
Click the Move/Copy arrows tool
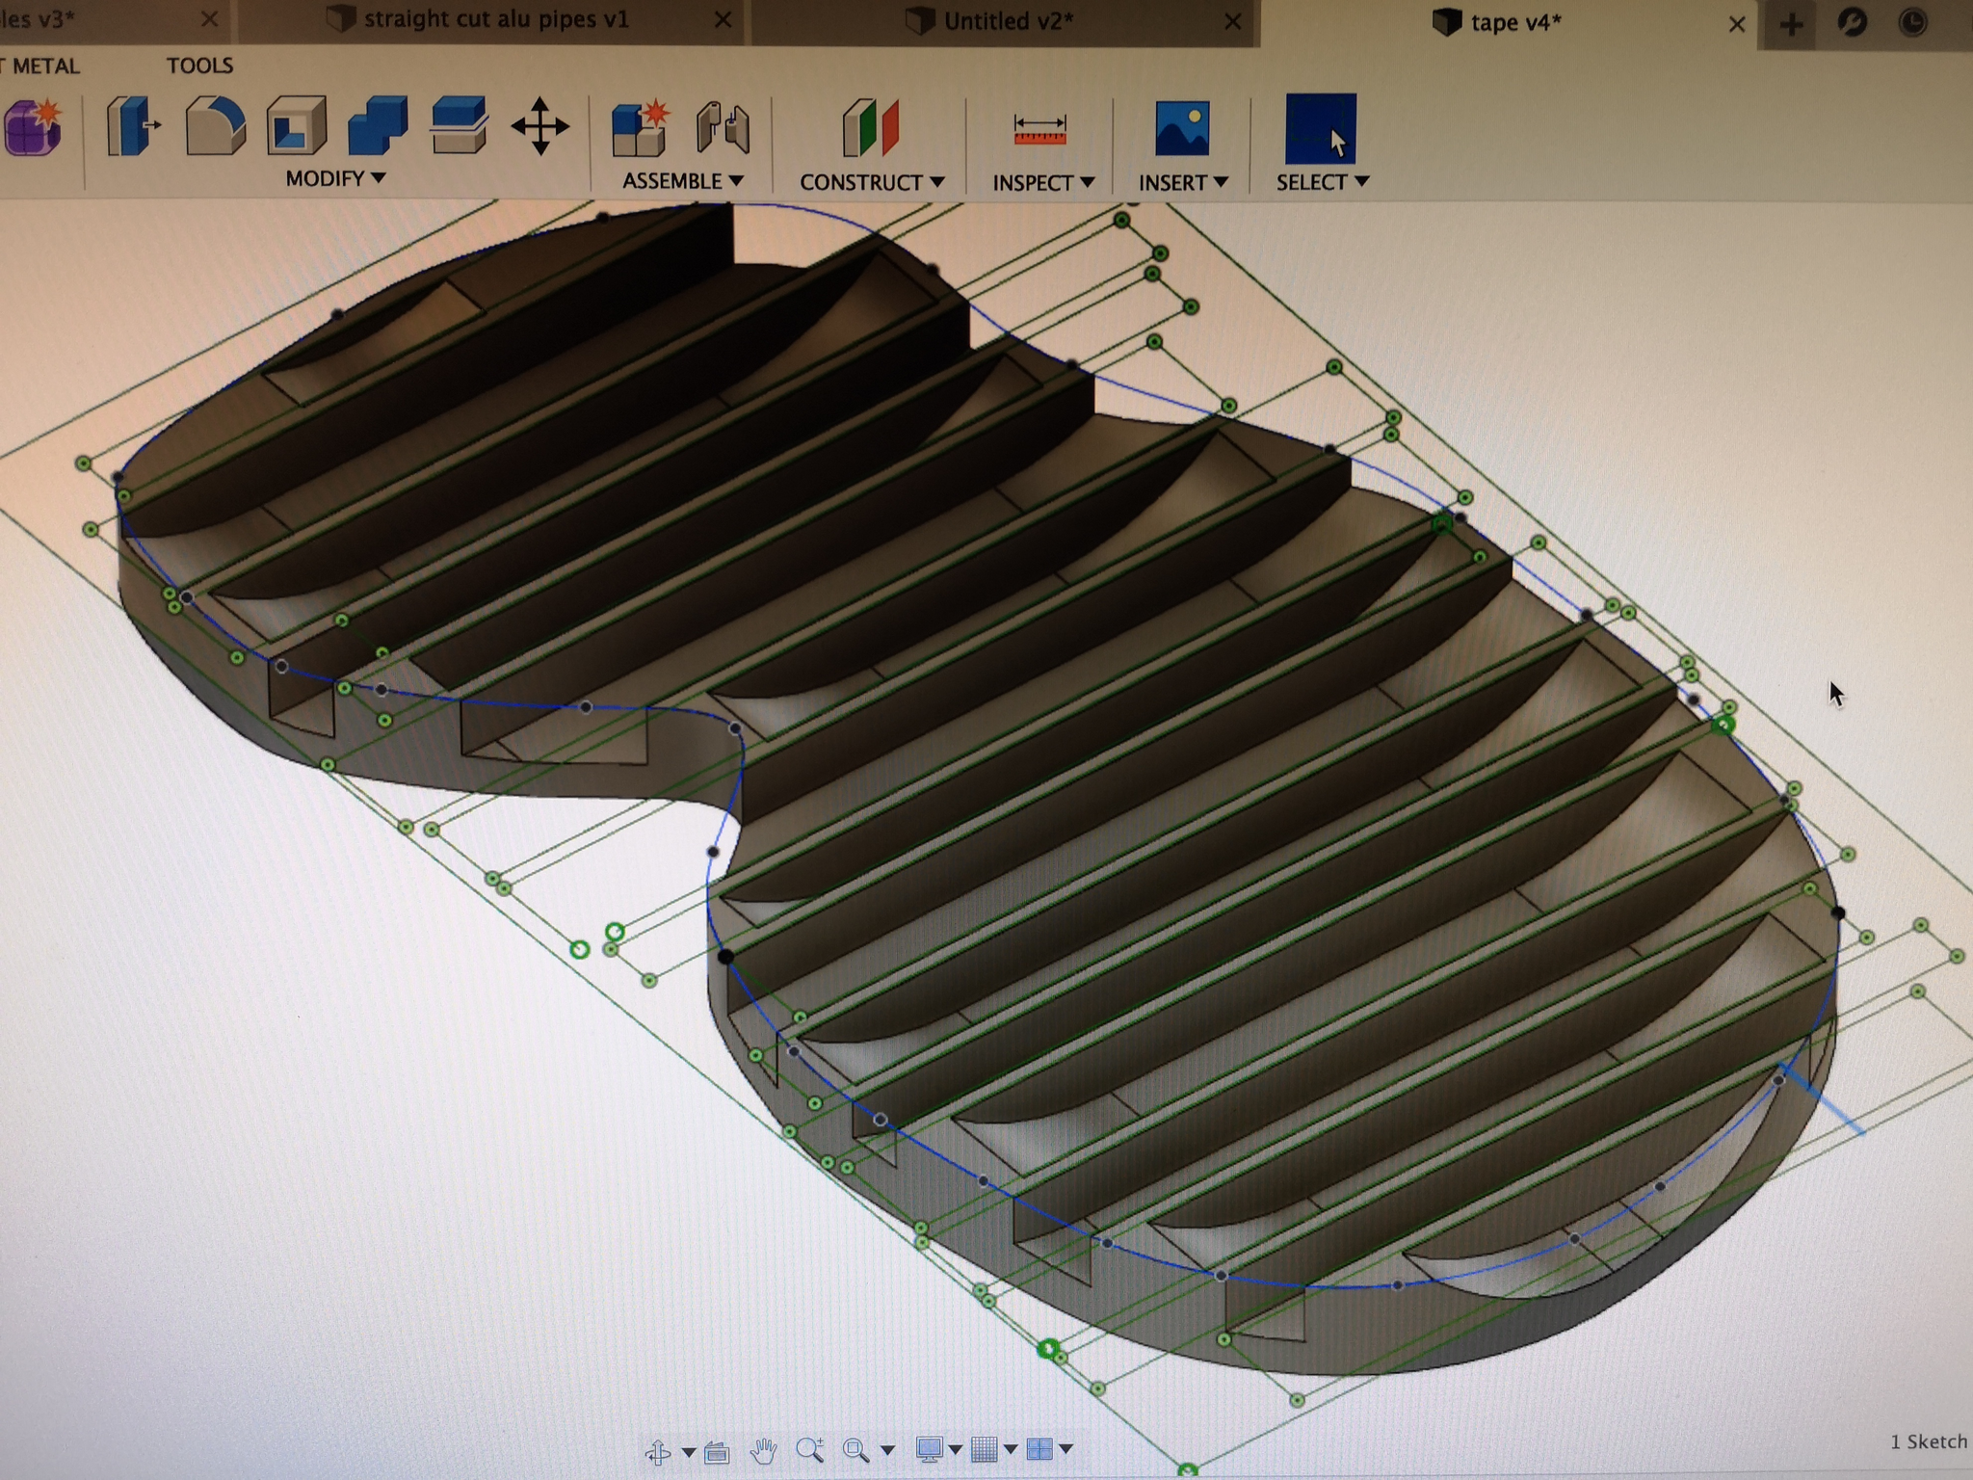(539, 126)
